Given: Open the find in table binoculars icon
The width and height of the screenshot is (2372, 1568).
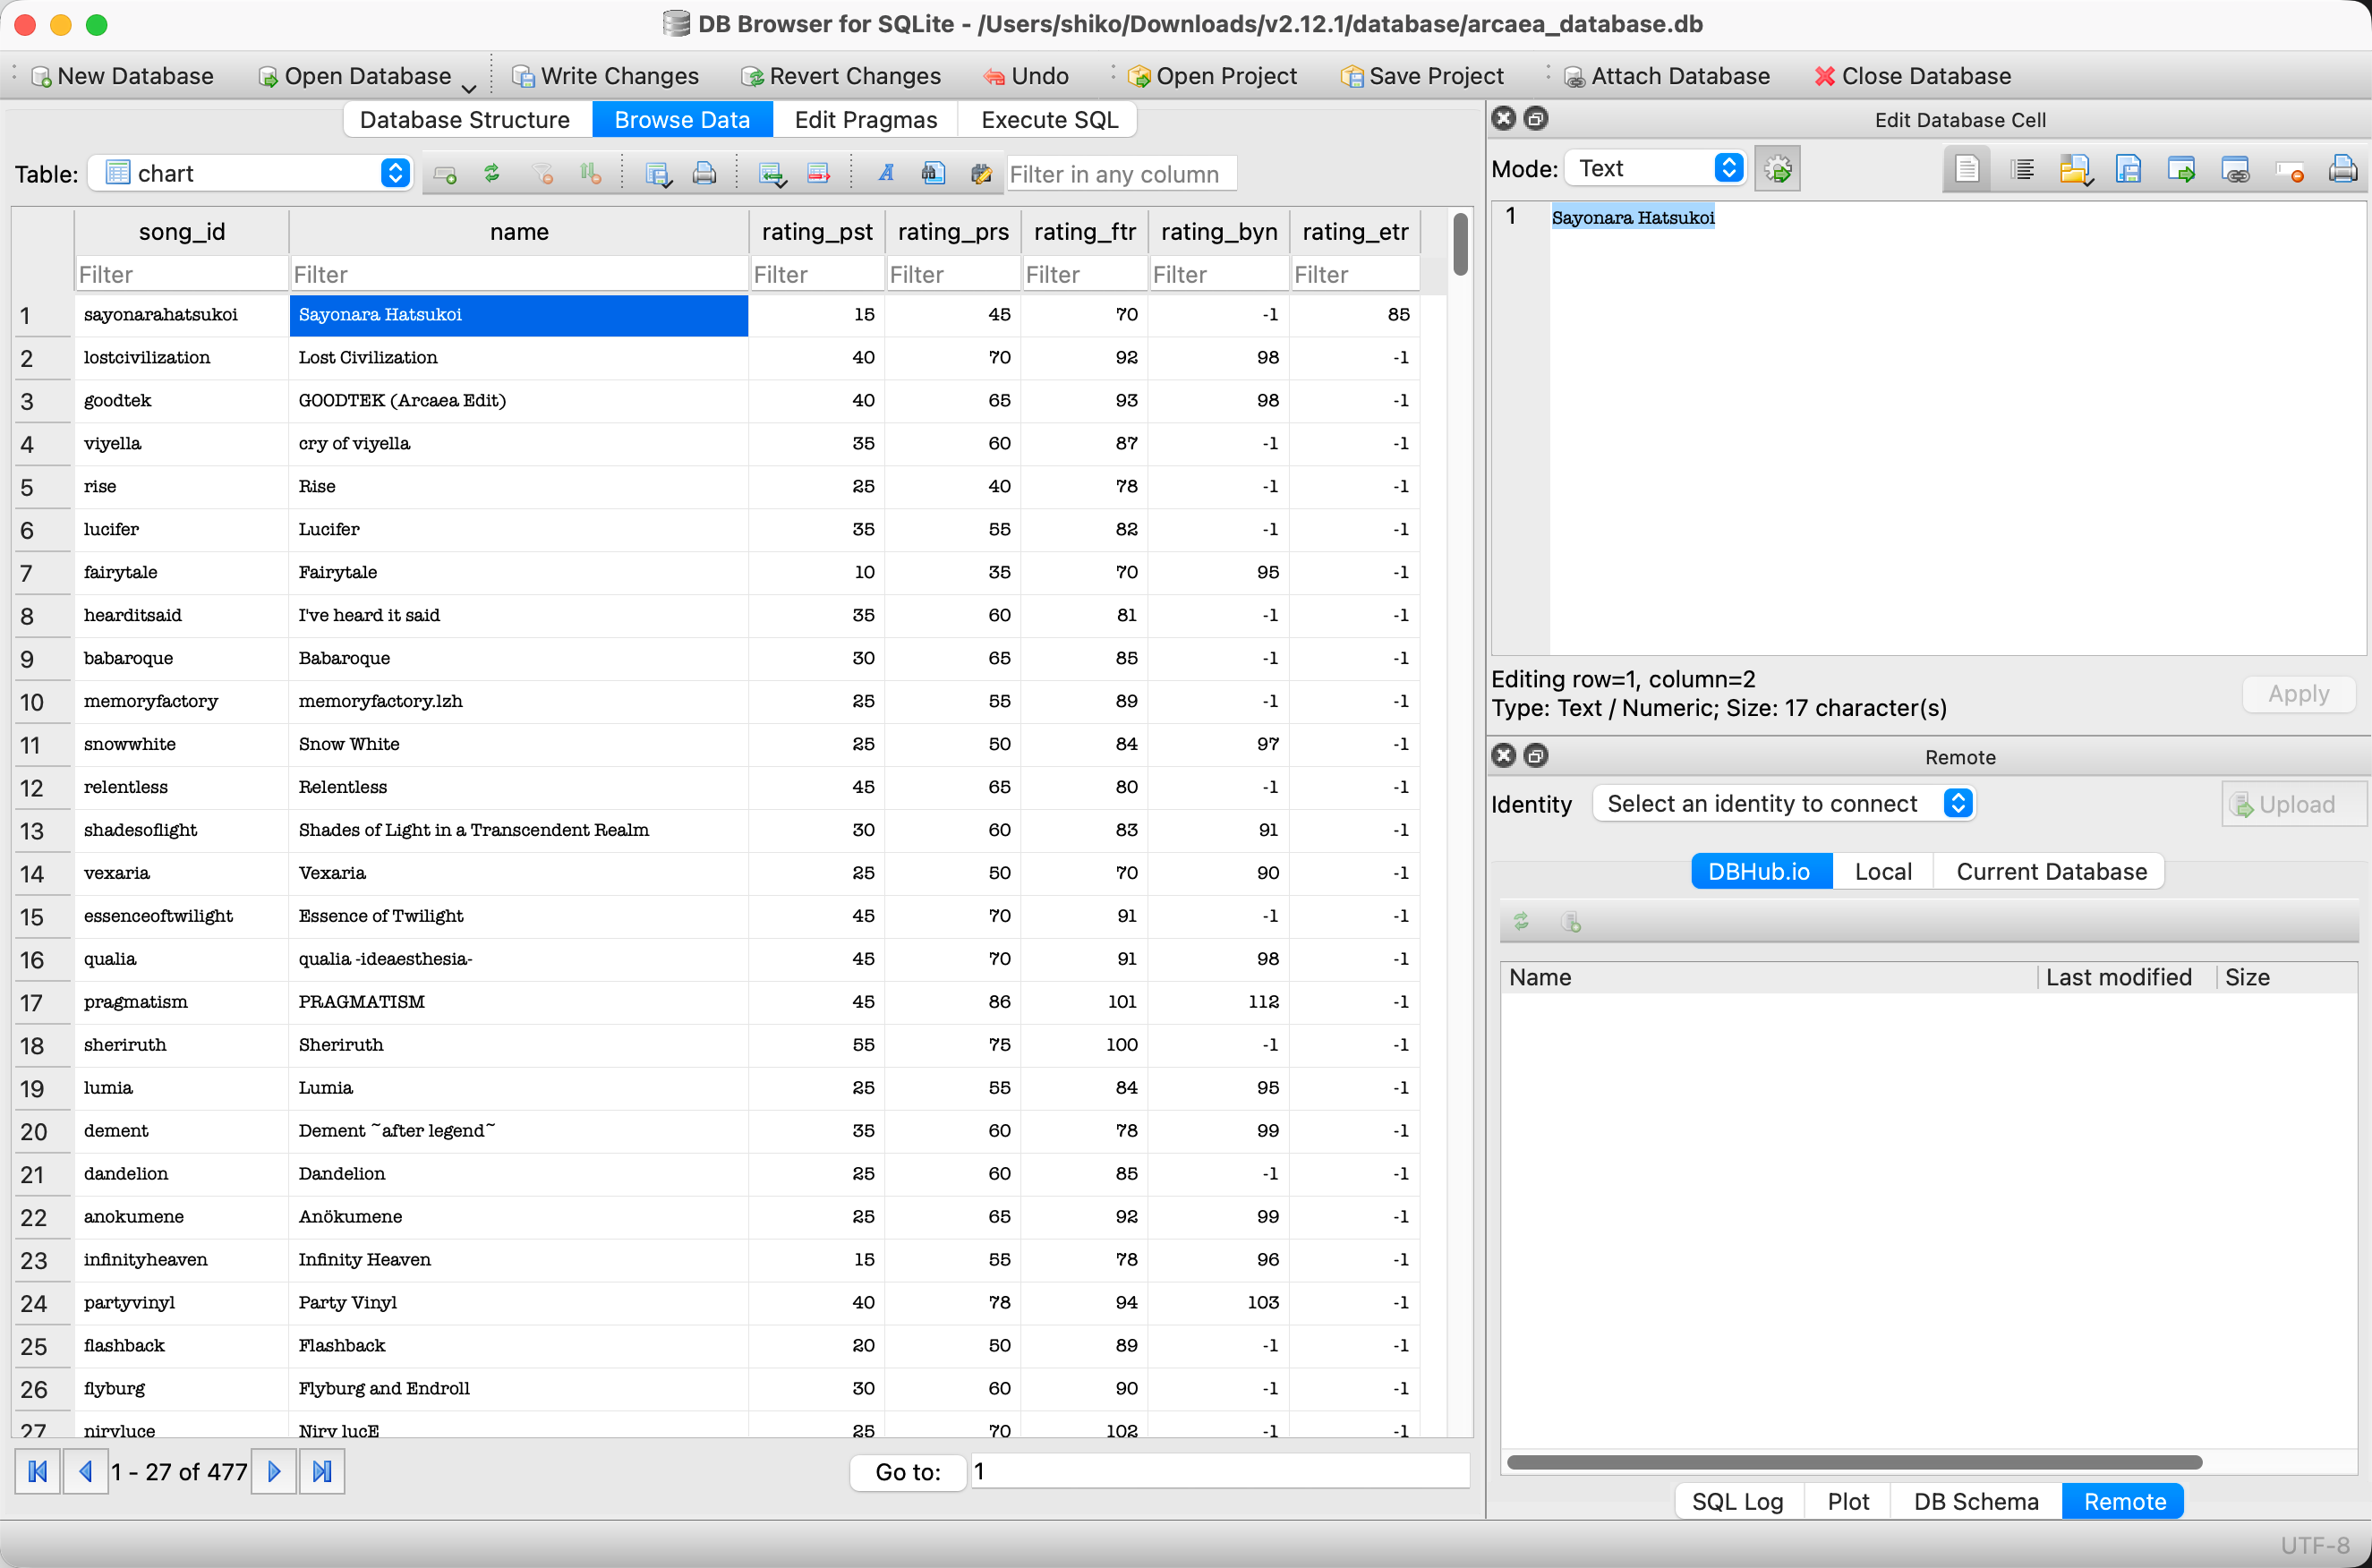Looking at the screenshot, I should 932,173.
